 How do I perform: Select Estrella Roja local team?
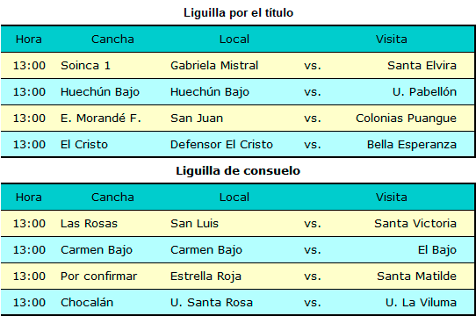pyautogui.click(x=206, y=276)
